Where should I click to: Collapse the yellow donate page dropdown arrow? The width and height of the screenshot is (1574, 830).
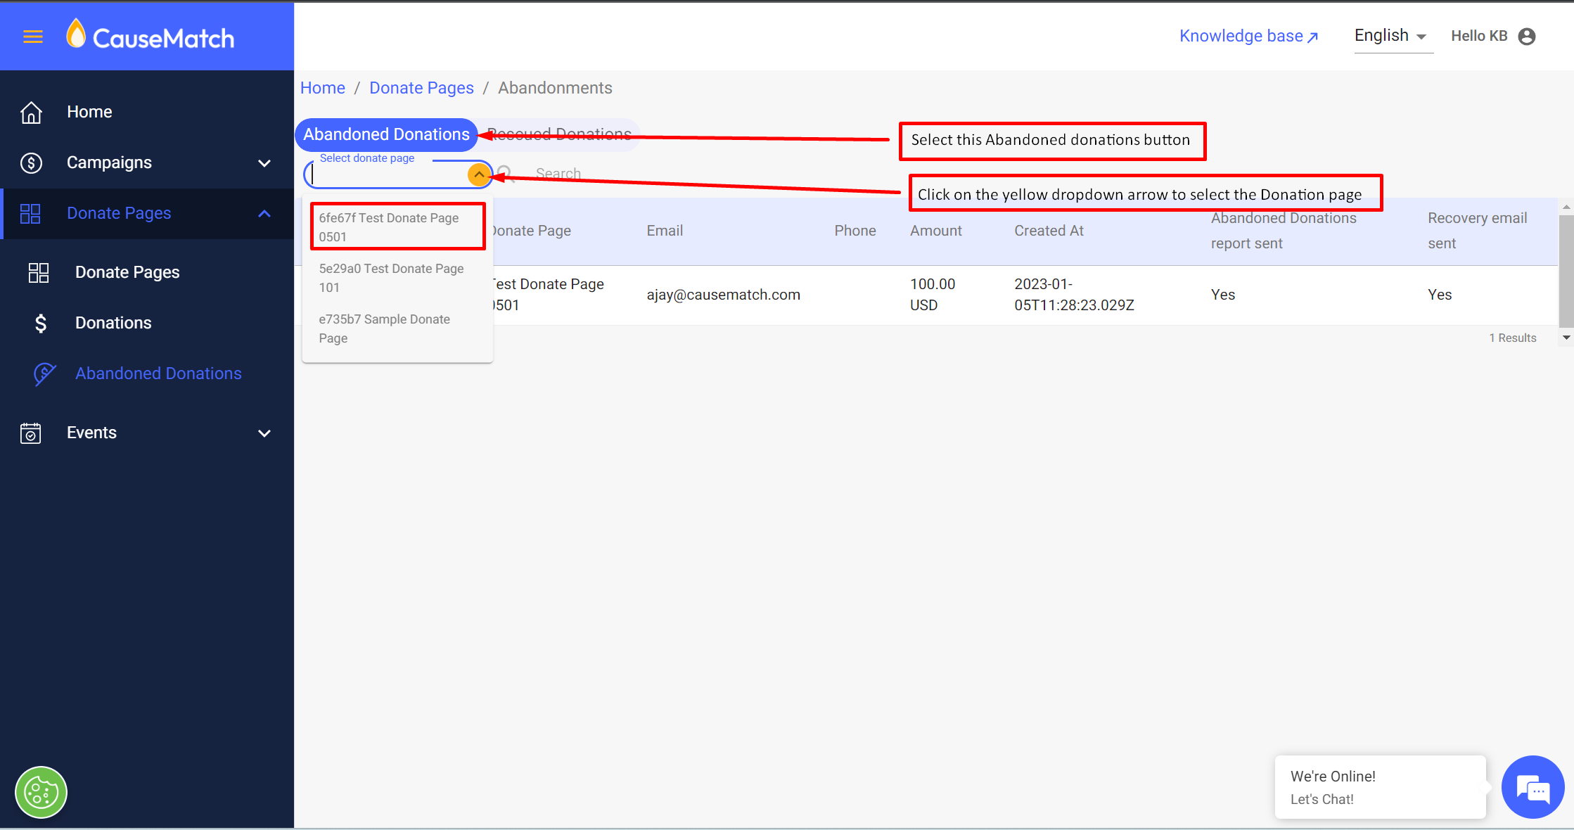coord(479,174)
